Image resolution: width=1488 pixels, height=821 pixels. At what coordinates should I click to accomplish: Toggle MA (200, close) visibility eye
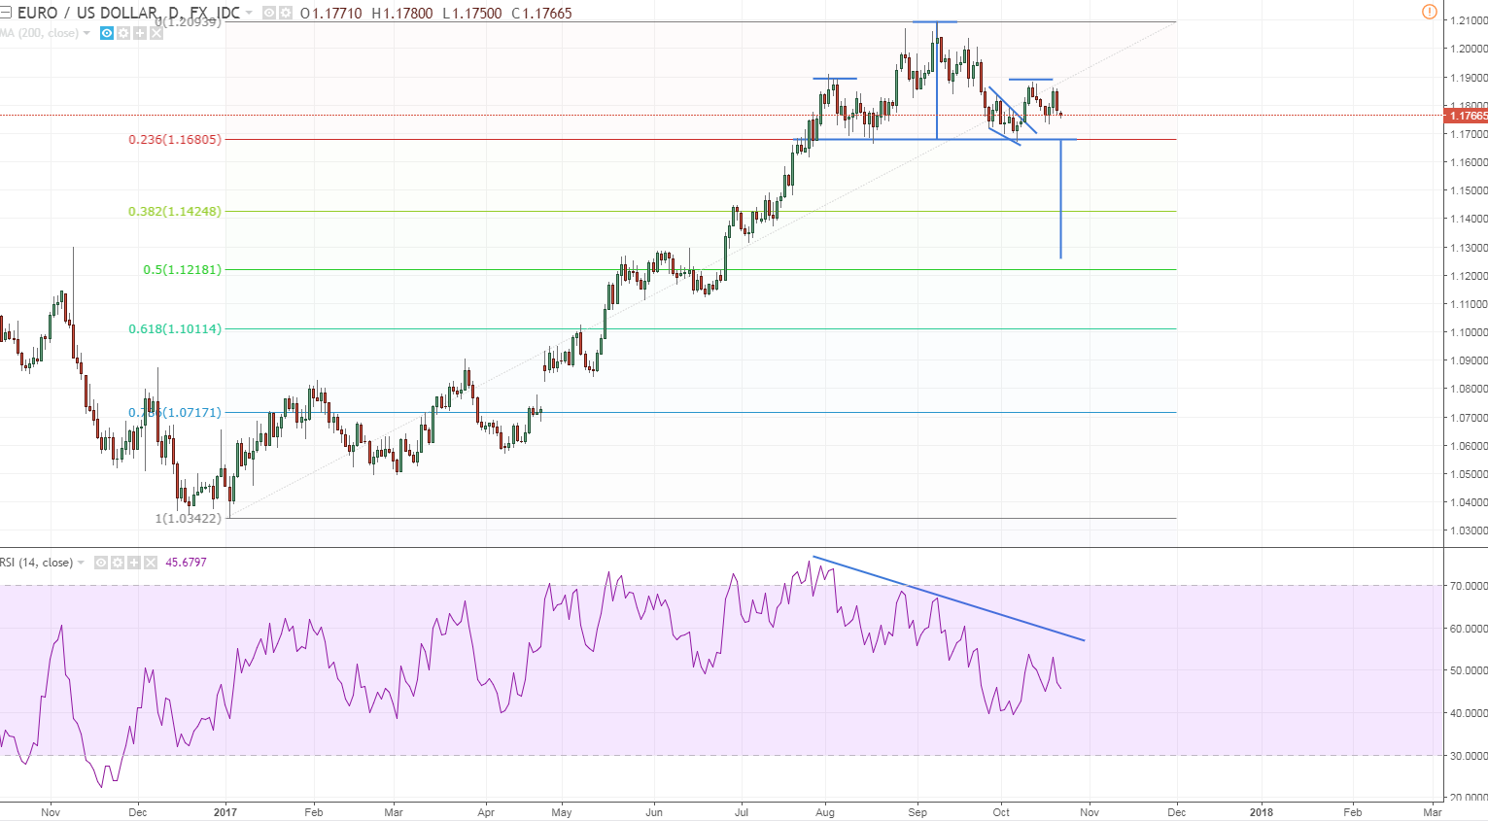tap(107, 33)
